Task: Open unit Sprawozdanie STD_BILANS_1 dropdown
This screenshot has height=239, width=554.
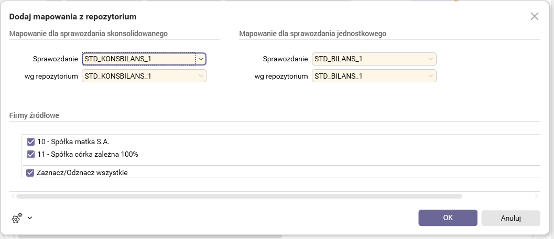Action: point(430,59)
